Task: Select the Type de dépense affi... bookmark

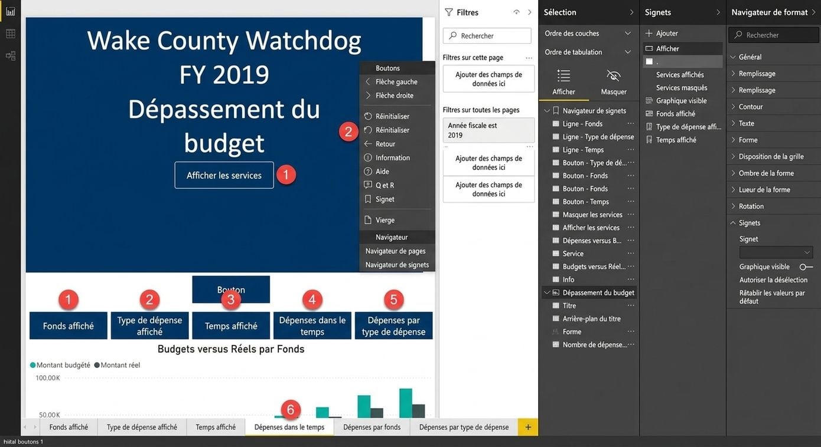Action: (x=683, y=127)
